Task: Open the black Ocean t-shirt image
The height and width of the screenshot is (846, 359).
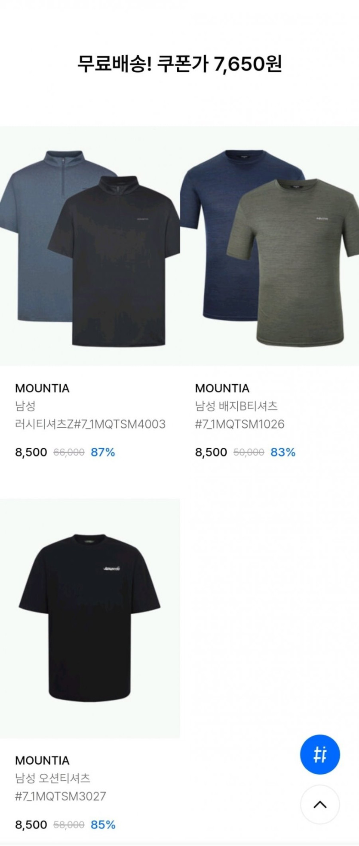Action: 90,618
